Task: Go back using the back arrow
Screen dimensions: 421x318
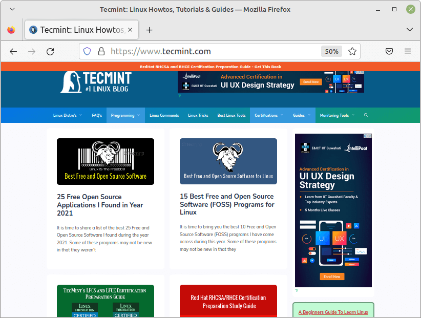Action: pos(13,51)
